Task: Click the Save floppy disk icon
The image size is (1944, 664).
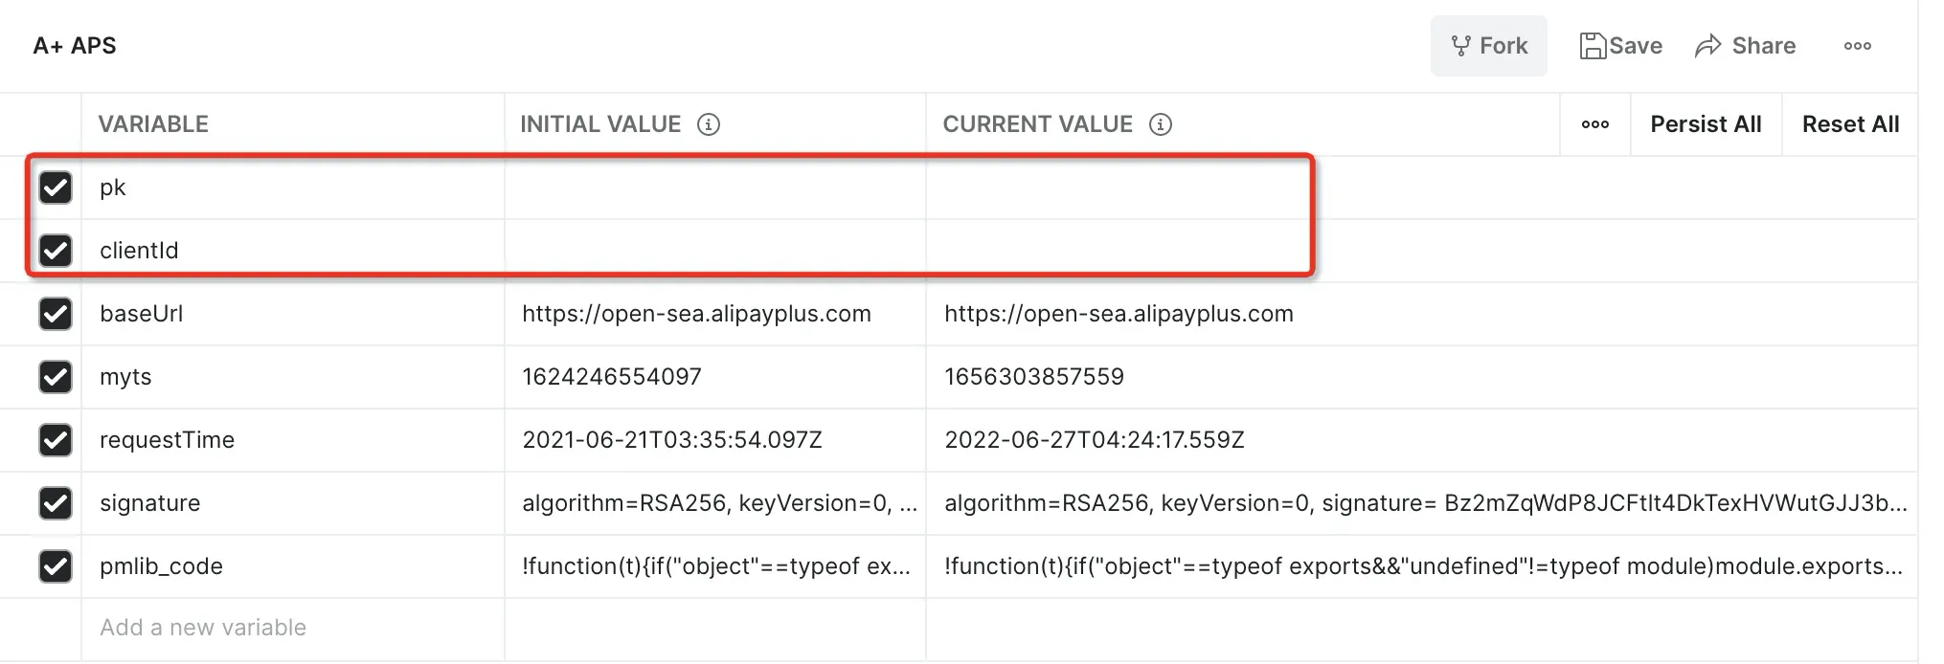Action: [x=1593, y=46]
